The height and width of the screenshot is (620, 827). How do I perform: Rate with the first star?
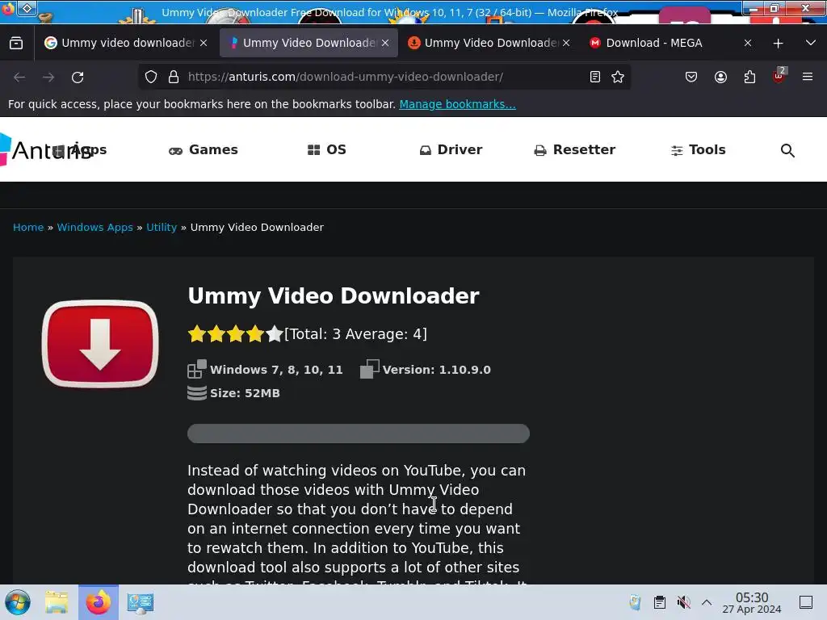click(x=197, y=333)
